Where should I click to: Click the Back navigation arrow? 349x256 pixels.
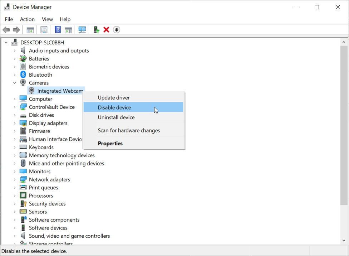click(6, 29)
